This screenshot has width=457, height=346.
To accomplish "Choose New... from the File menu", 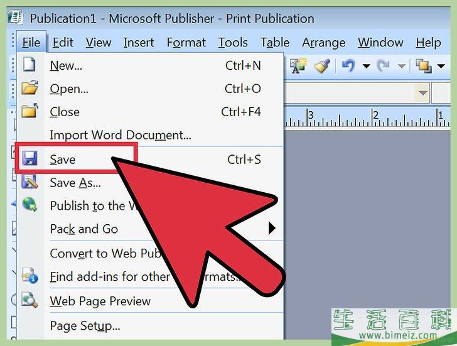I will pos(150,65).
